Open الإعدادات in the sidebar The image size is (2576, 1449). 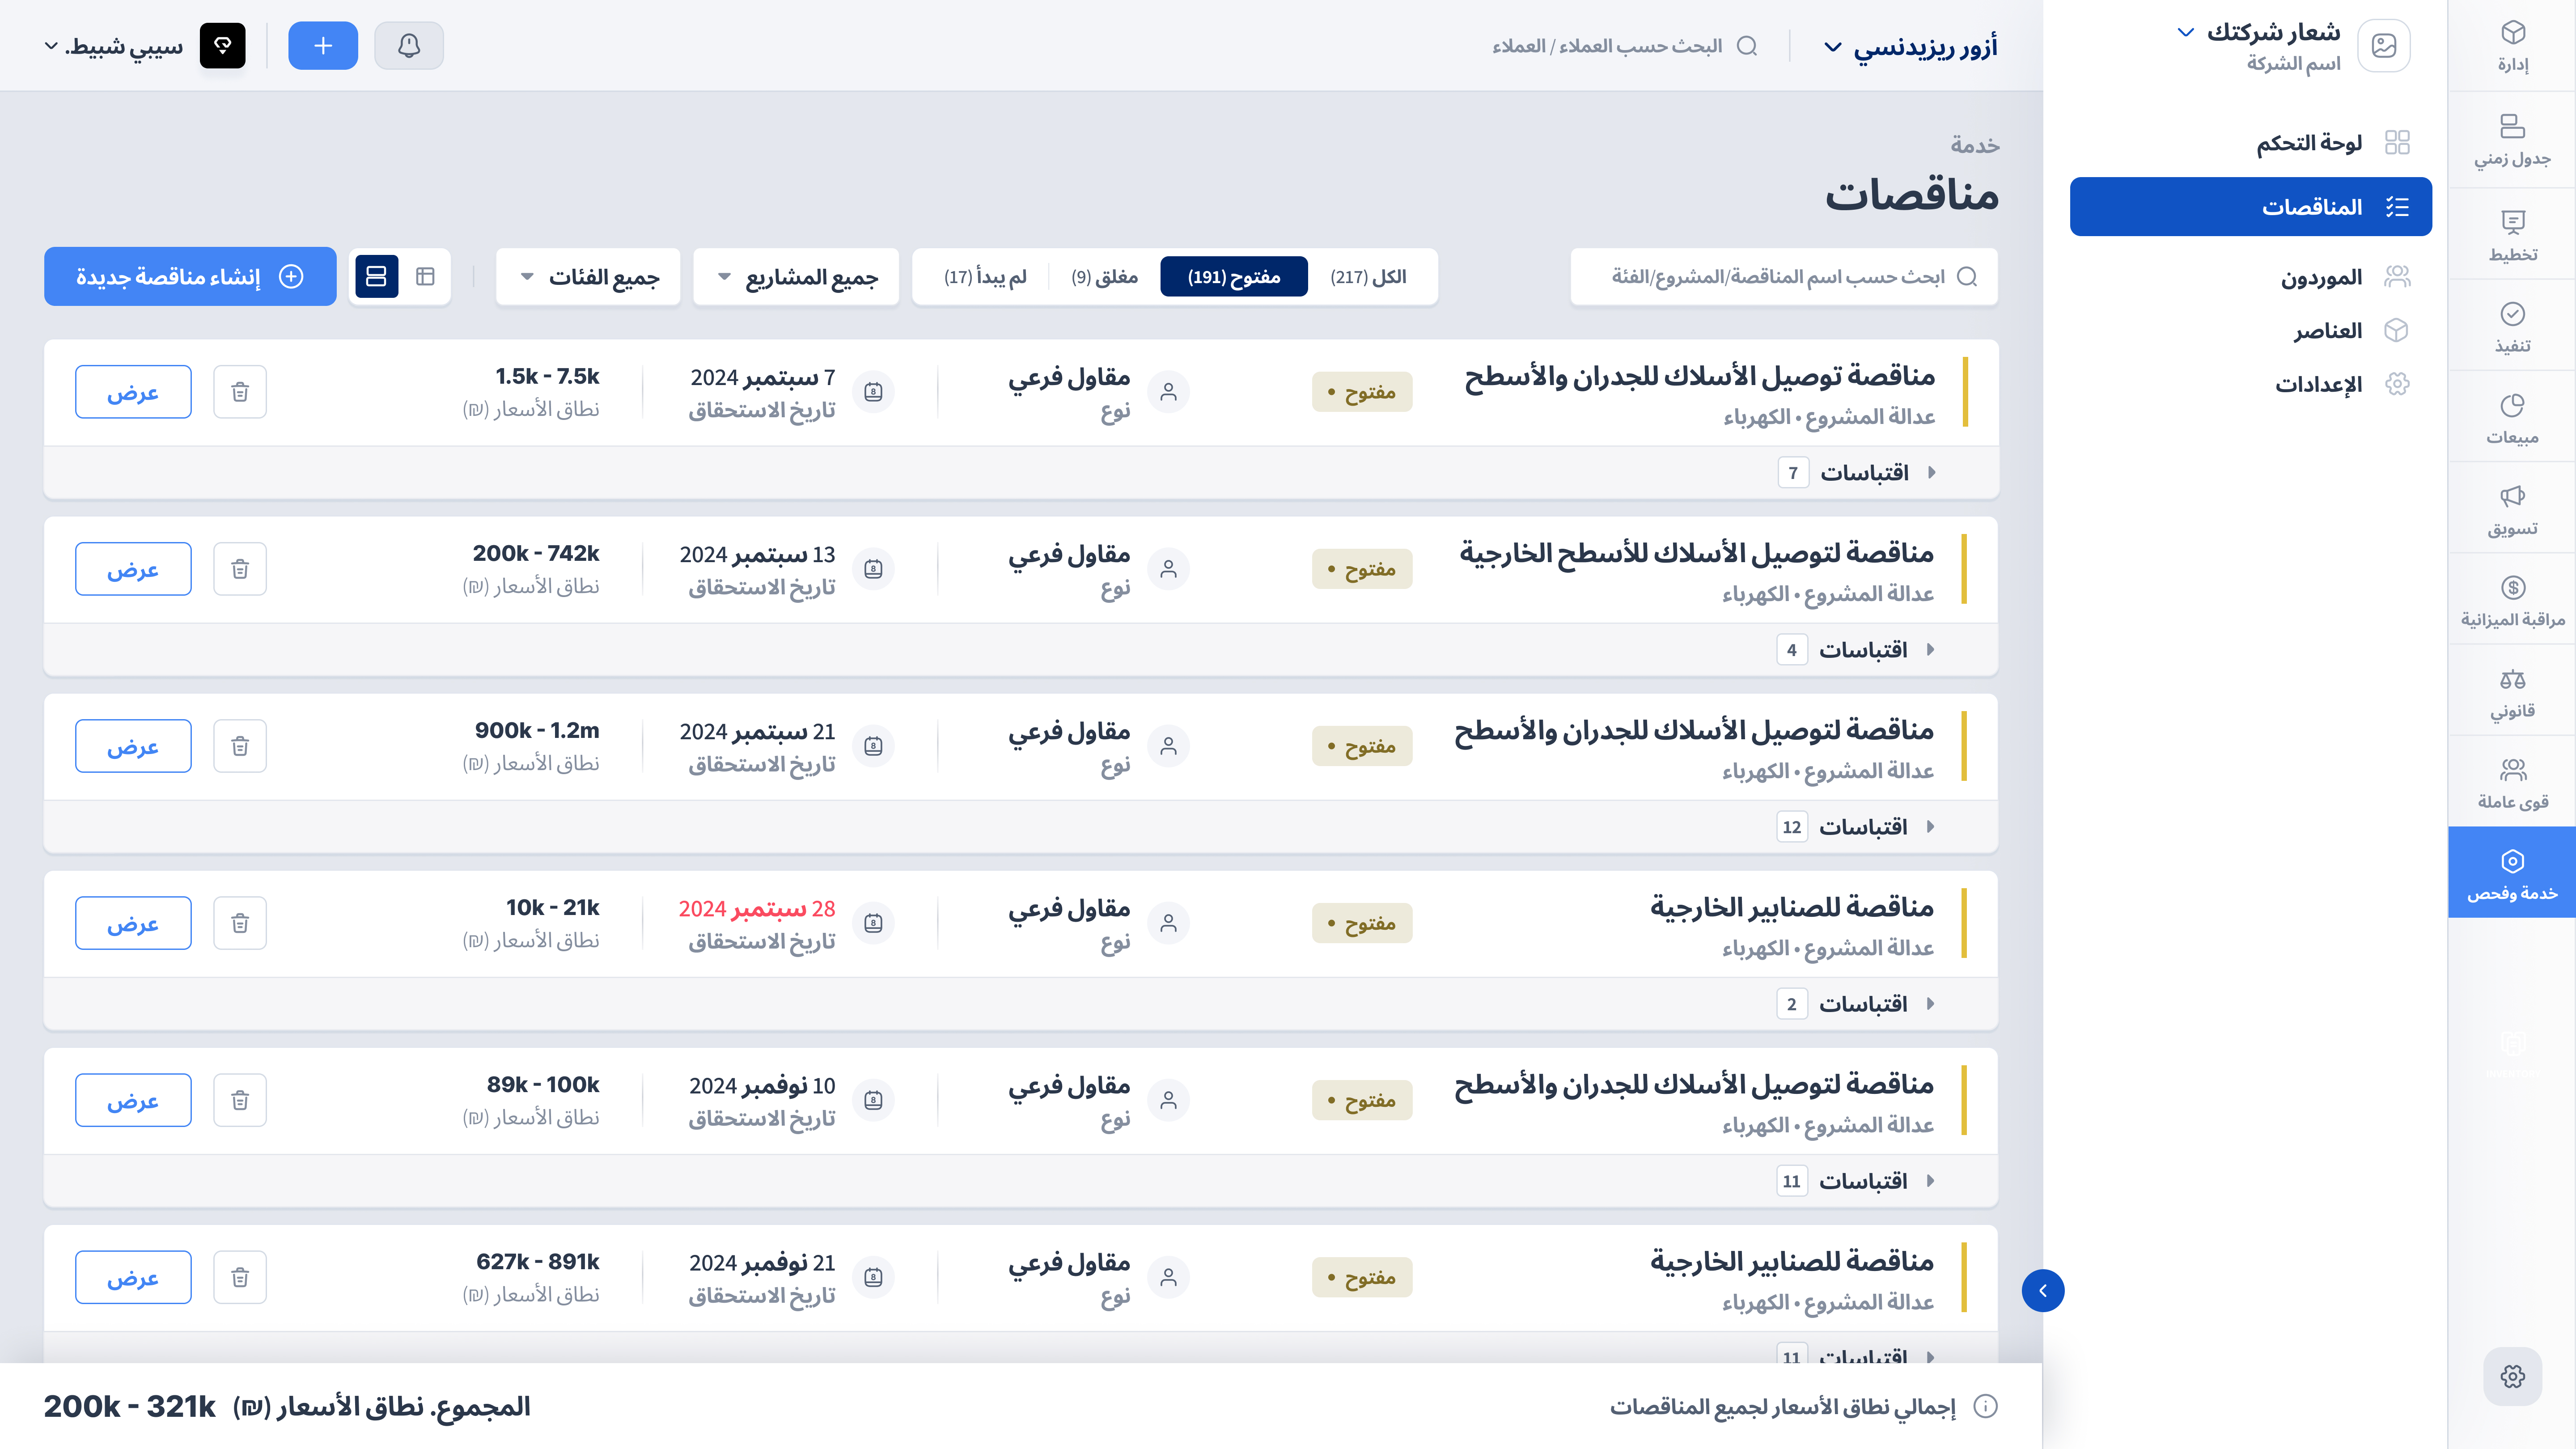2250,384
